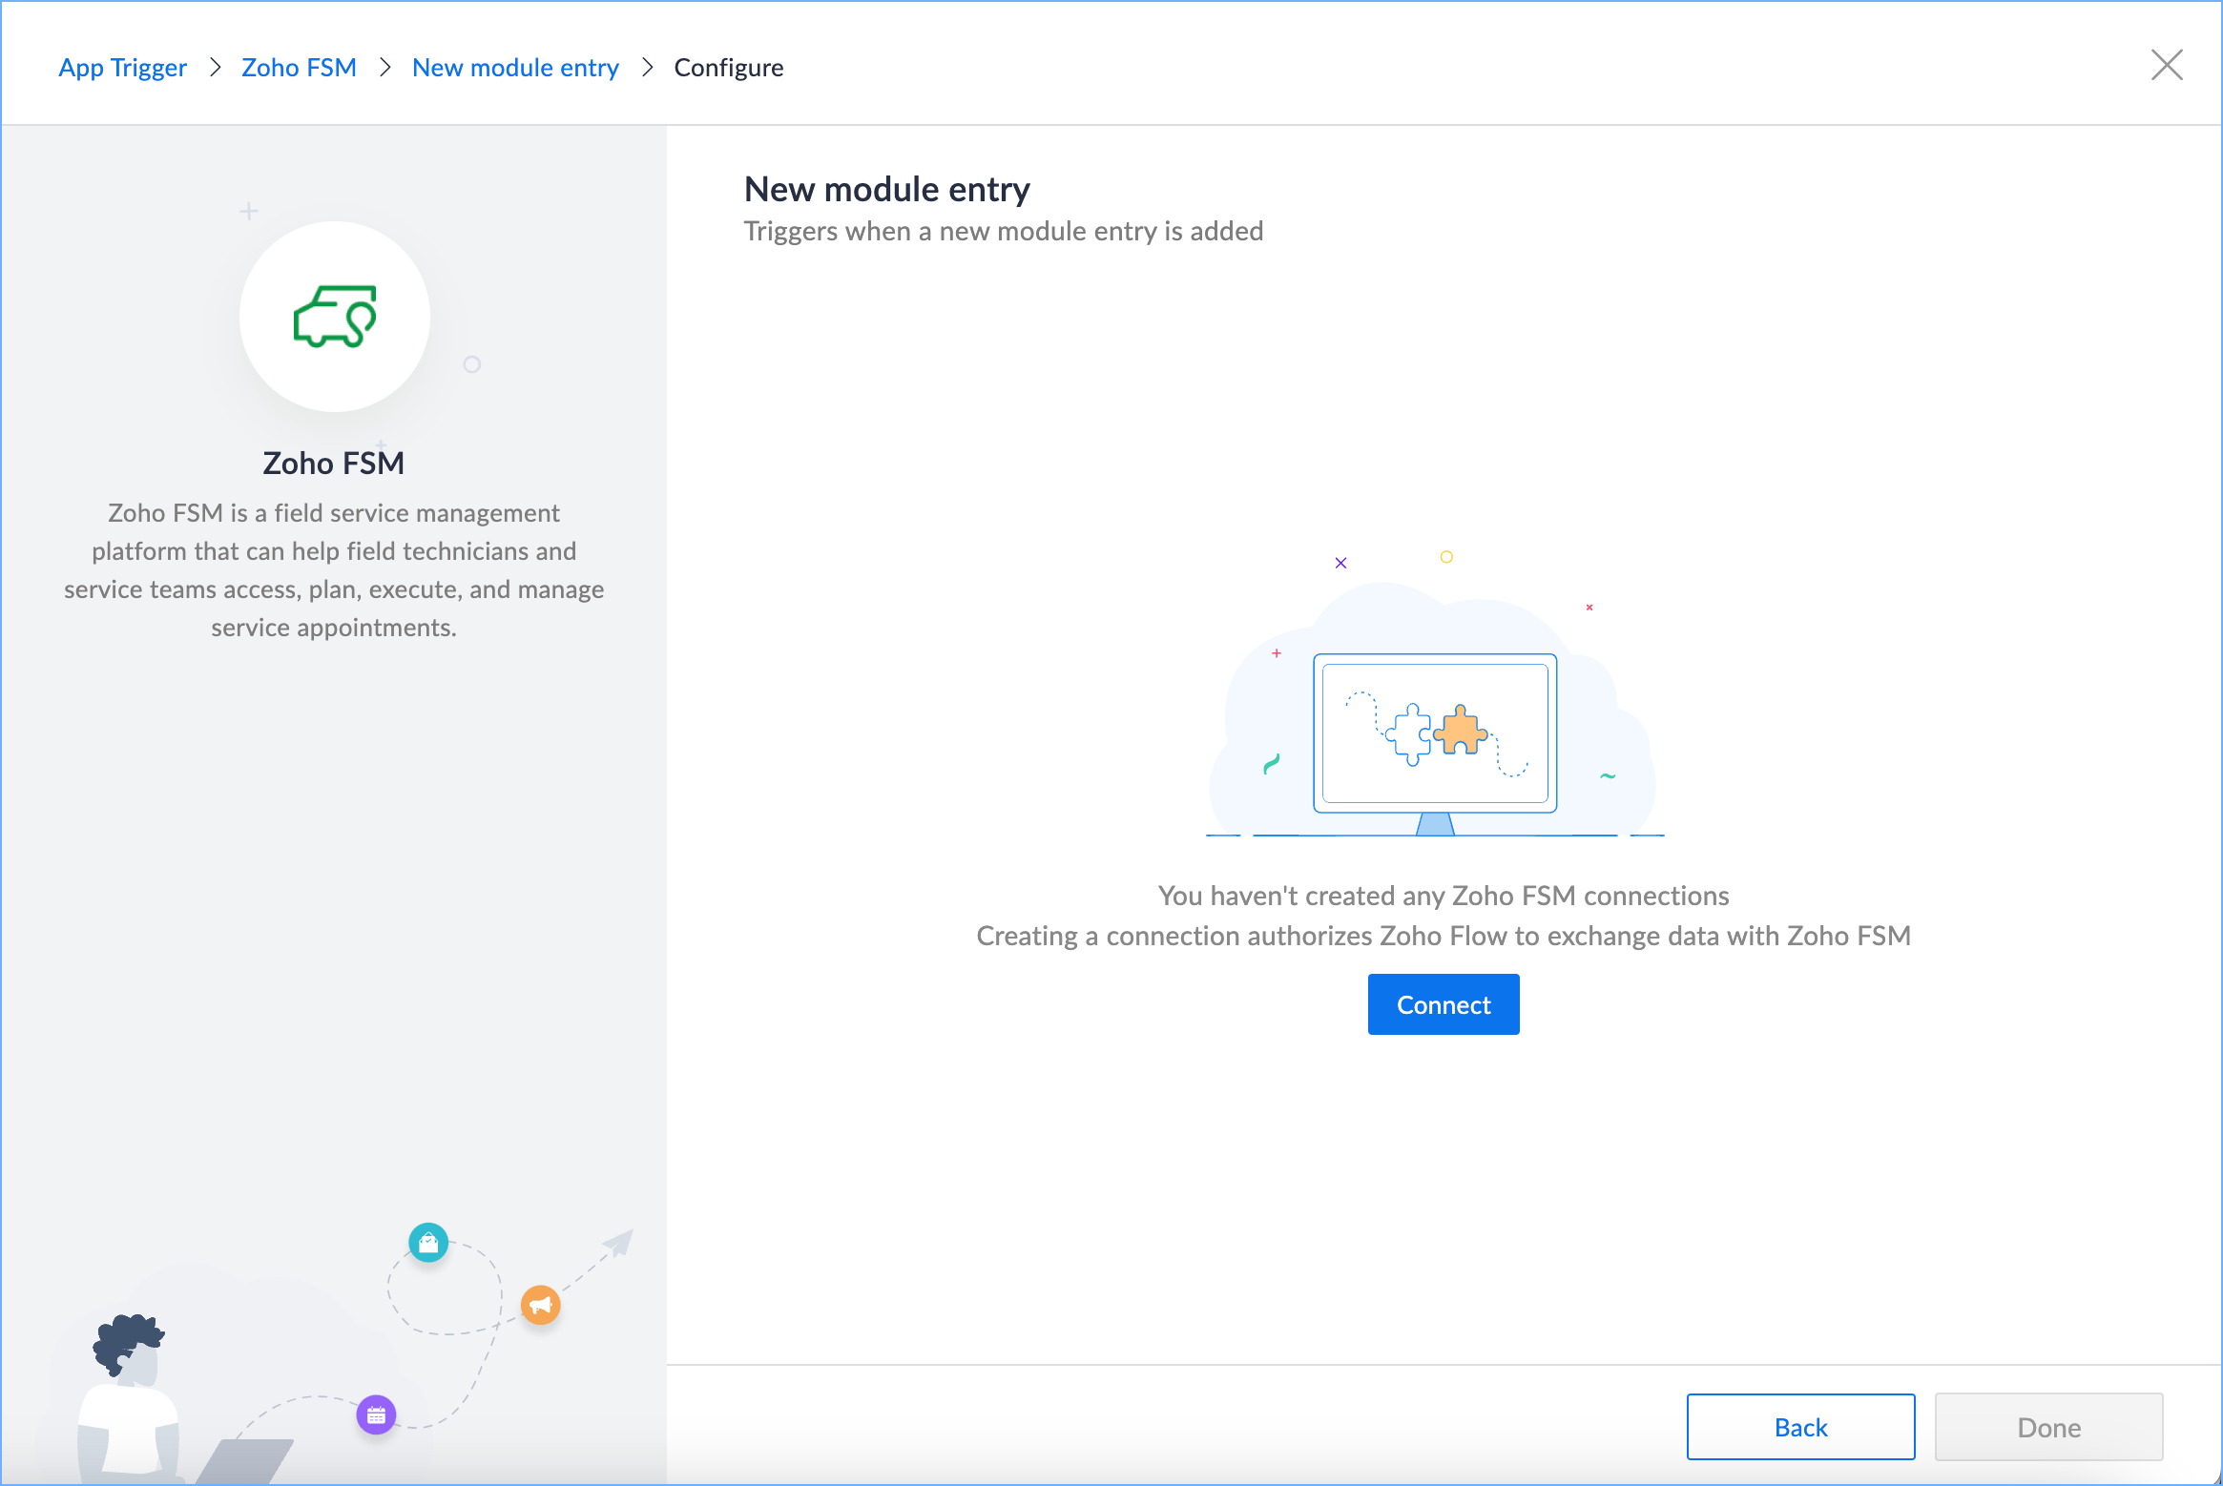
Task: Click chevron before Configure breadcrumb
Action: coord(647,68)
